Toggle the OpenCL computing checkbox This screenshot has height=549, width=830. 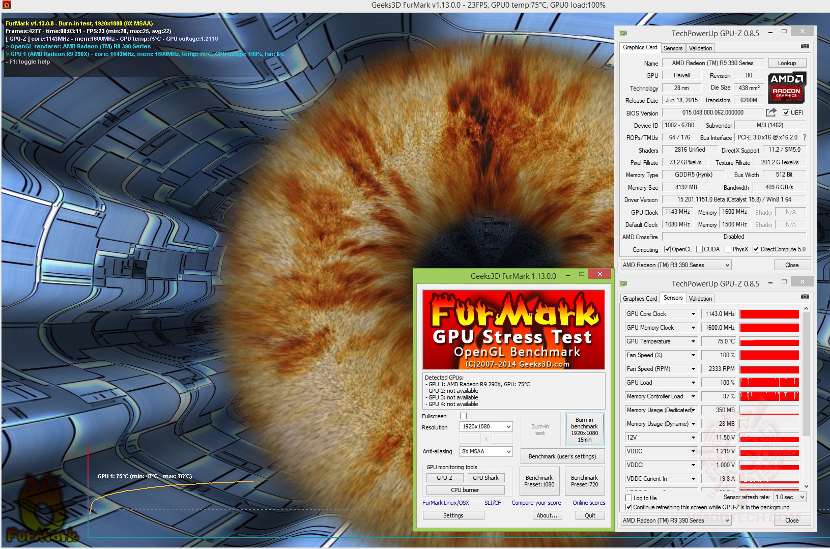click(667, 249)
